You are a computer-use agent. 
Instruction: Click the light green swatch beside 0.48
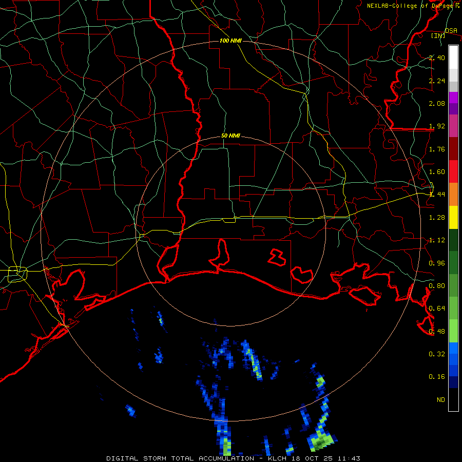[x=453, y=331]
